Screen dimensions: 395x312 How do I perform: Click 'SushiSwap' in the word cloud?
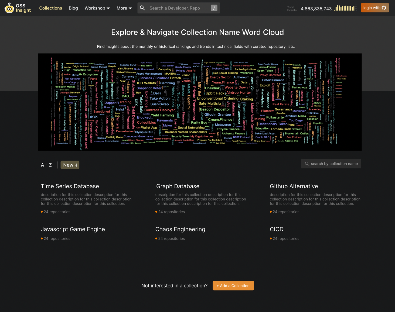pyautogui.click(x=159, y=104)
